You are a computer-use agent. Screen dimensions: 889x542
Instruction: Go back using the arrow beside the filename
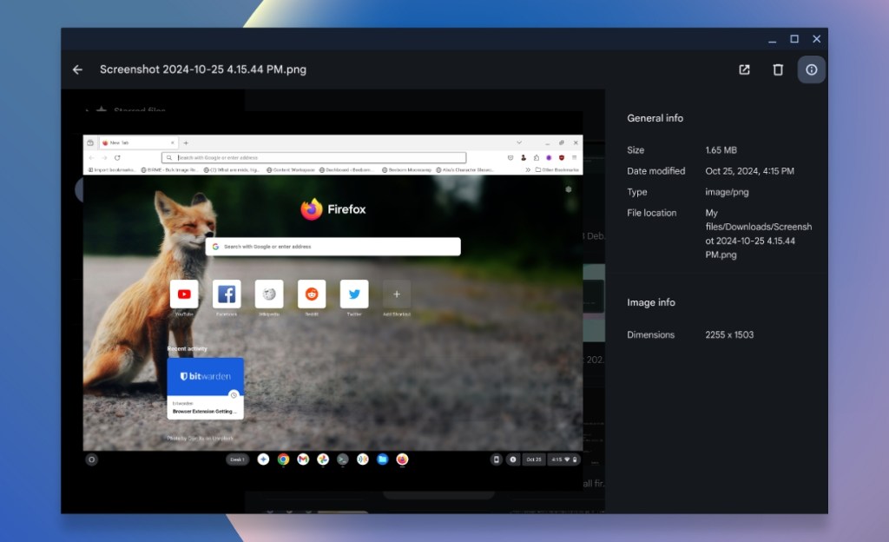pyautogui.click(x=77, y=69)
